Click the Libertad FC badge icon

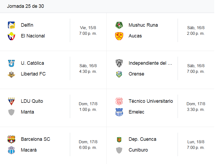(11, 74)
